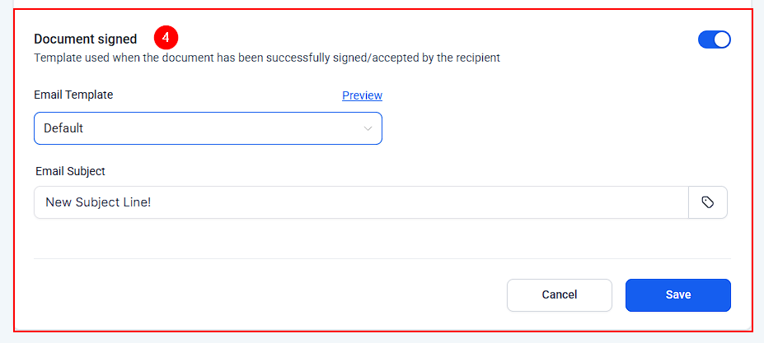This screenshot has height=343, width=764.
Task: Click the tag icon beside Email Subject
Action: [x=707, y=202]
